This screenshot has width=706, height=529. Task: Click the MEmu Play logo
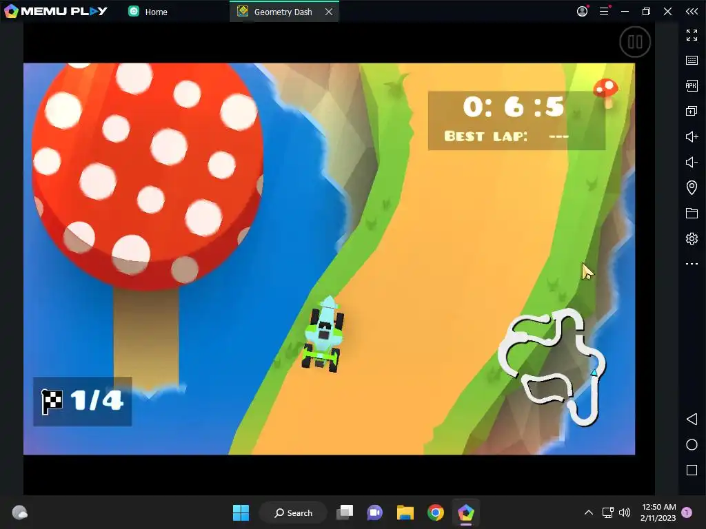[x=55, y=11]
